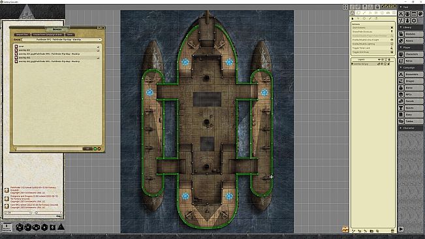Toggle fullscreen view of the map image
This screenshot has height=239, width=425.
[345, 7]
